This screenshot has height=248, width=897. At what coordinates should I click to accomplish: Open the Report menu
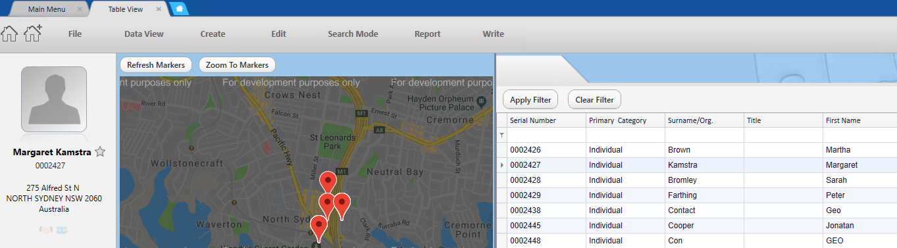(x=428, y=34)
